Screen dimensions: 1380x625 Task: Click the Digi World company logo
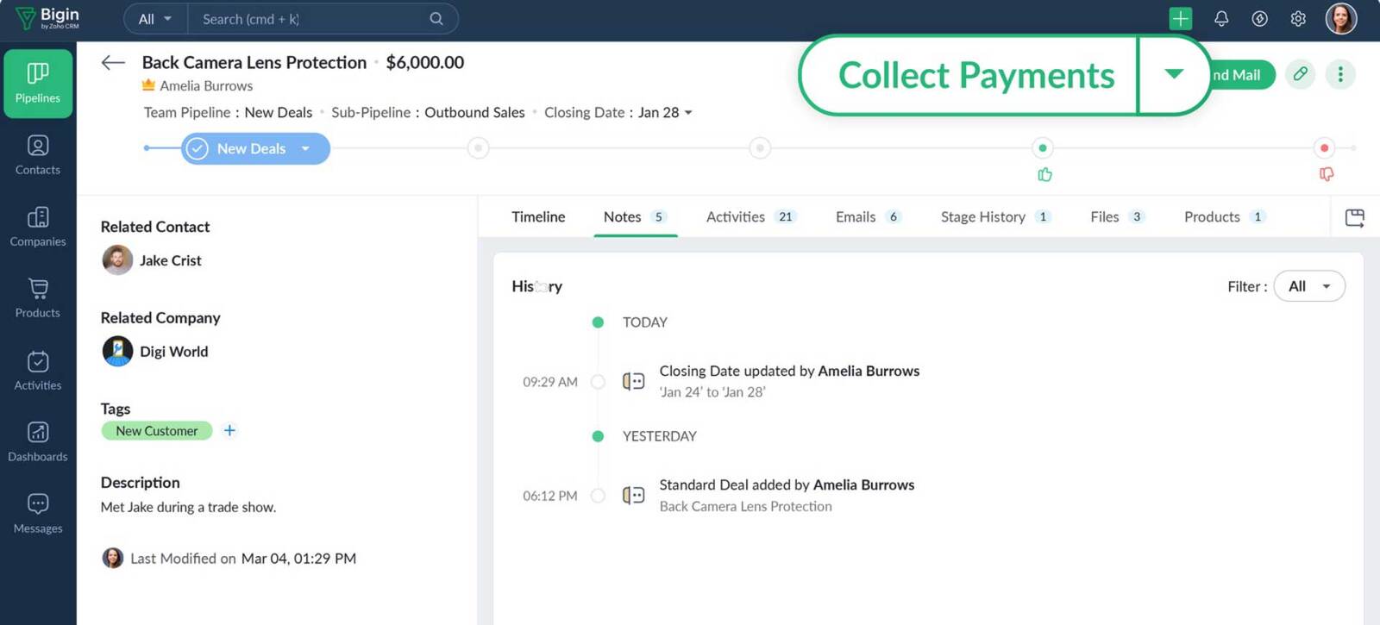point(117,352)
